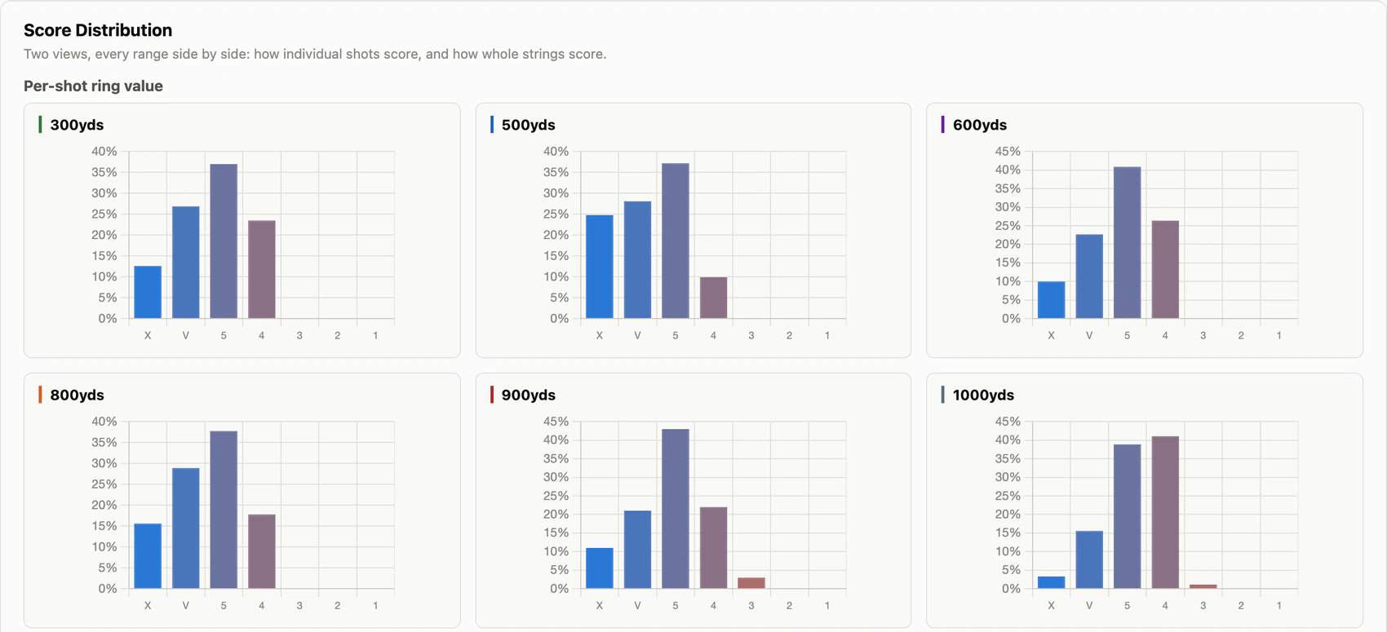The image size is (1387, 632).
Task: Click the "800yds" chart title
Action: 77,395
